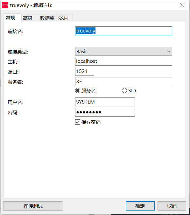The image size is (190, 215).
Task: Uncheck the 保存密码 checkbox
Action: (x=78, y=122)
